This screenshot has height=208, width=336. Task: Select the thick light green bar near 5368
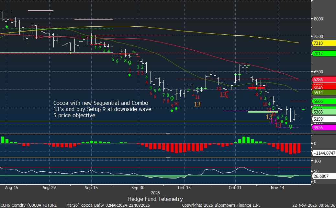[263, 112]
